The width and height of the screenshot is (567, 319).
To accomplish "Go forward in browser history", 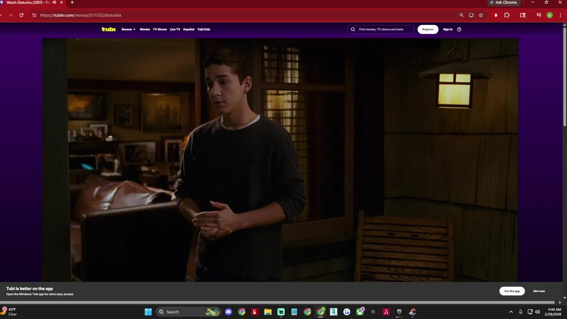I will point(10,15).
